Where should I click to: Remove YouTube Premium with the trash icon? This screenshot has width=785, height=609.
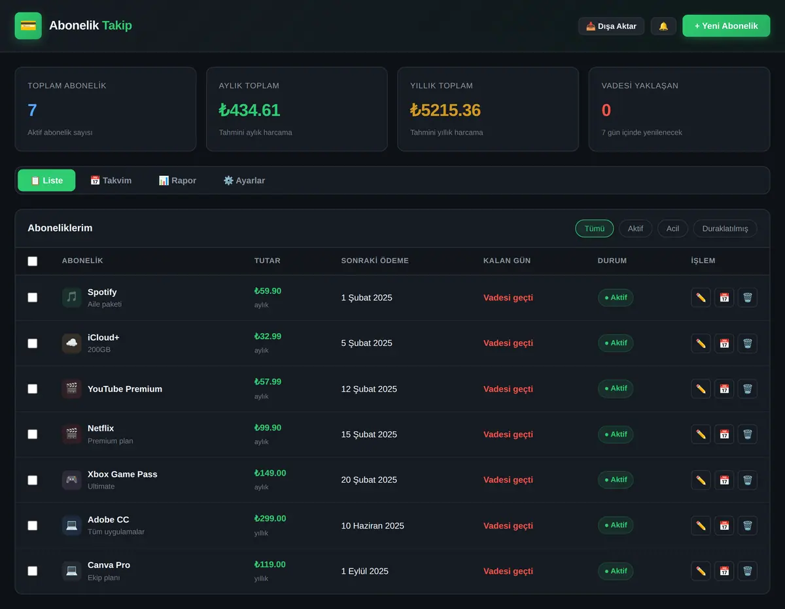(x=748, y=389)
